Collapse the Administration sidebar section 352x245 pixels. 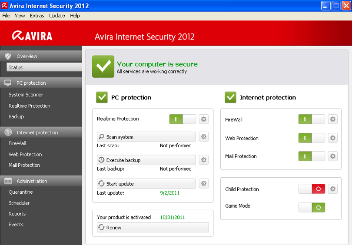pyautogui.click(x=41, y=181)
